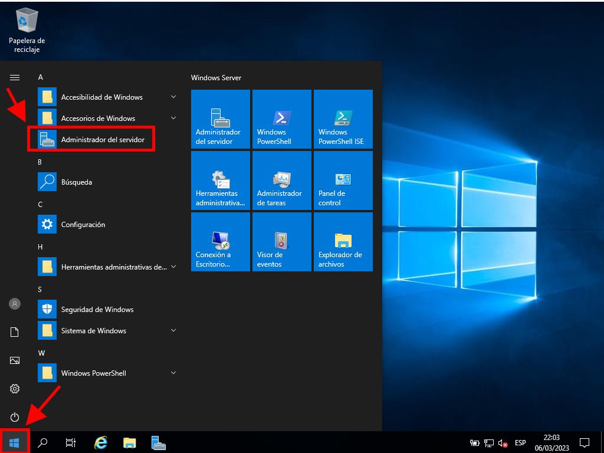Open Configuración from the app list

[108, 224]
